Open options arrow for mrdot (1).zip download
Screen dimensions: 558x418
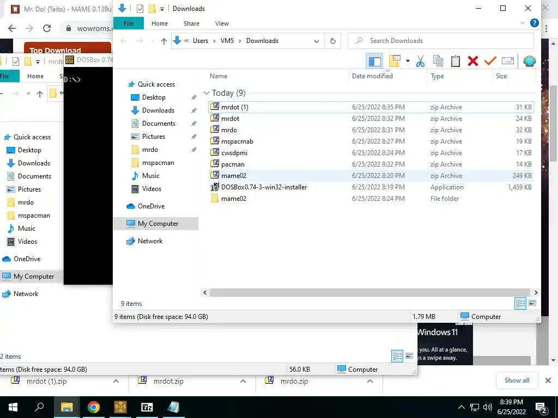coord(116,382)
